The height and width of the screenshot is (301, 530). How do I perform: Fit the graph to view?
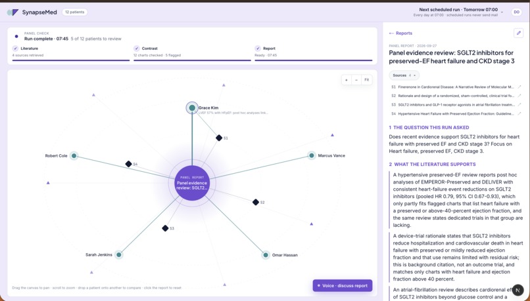click(x=367, y=80)
